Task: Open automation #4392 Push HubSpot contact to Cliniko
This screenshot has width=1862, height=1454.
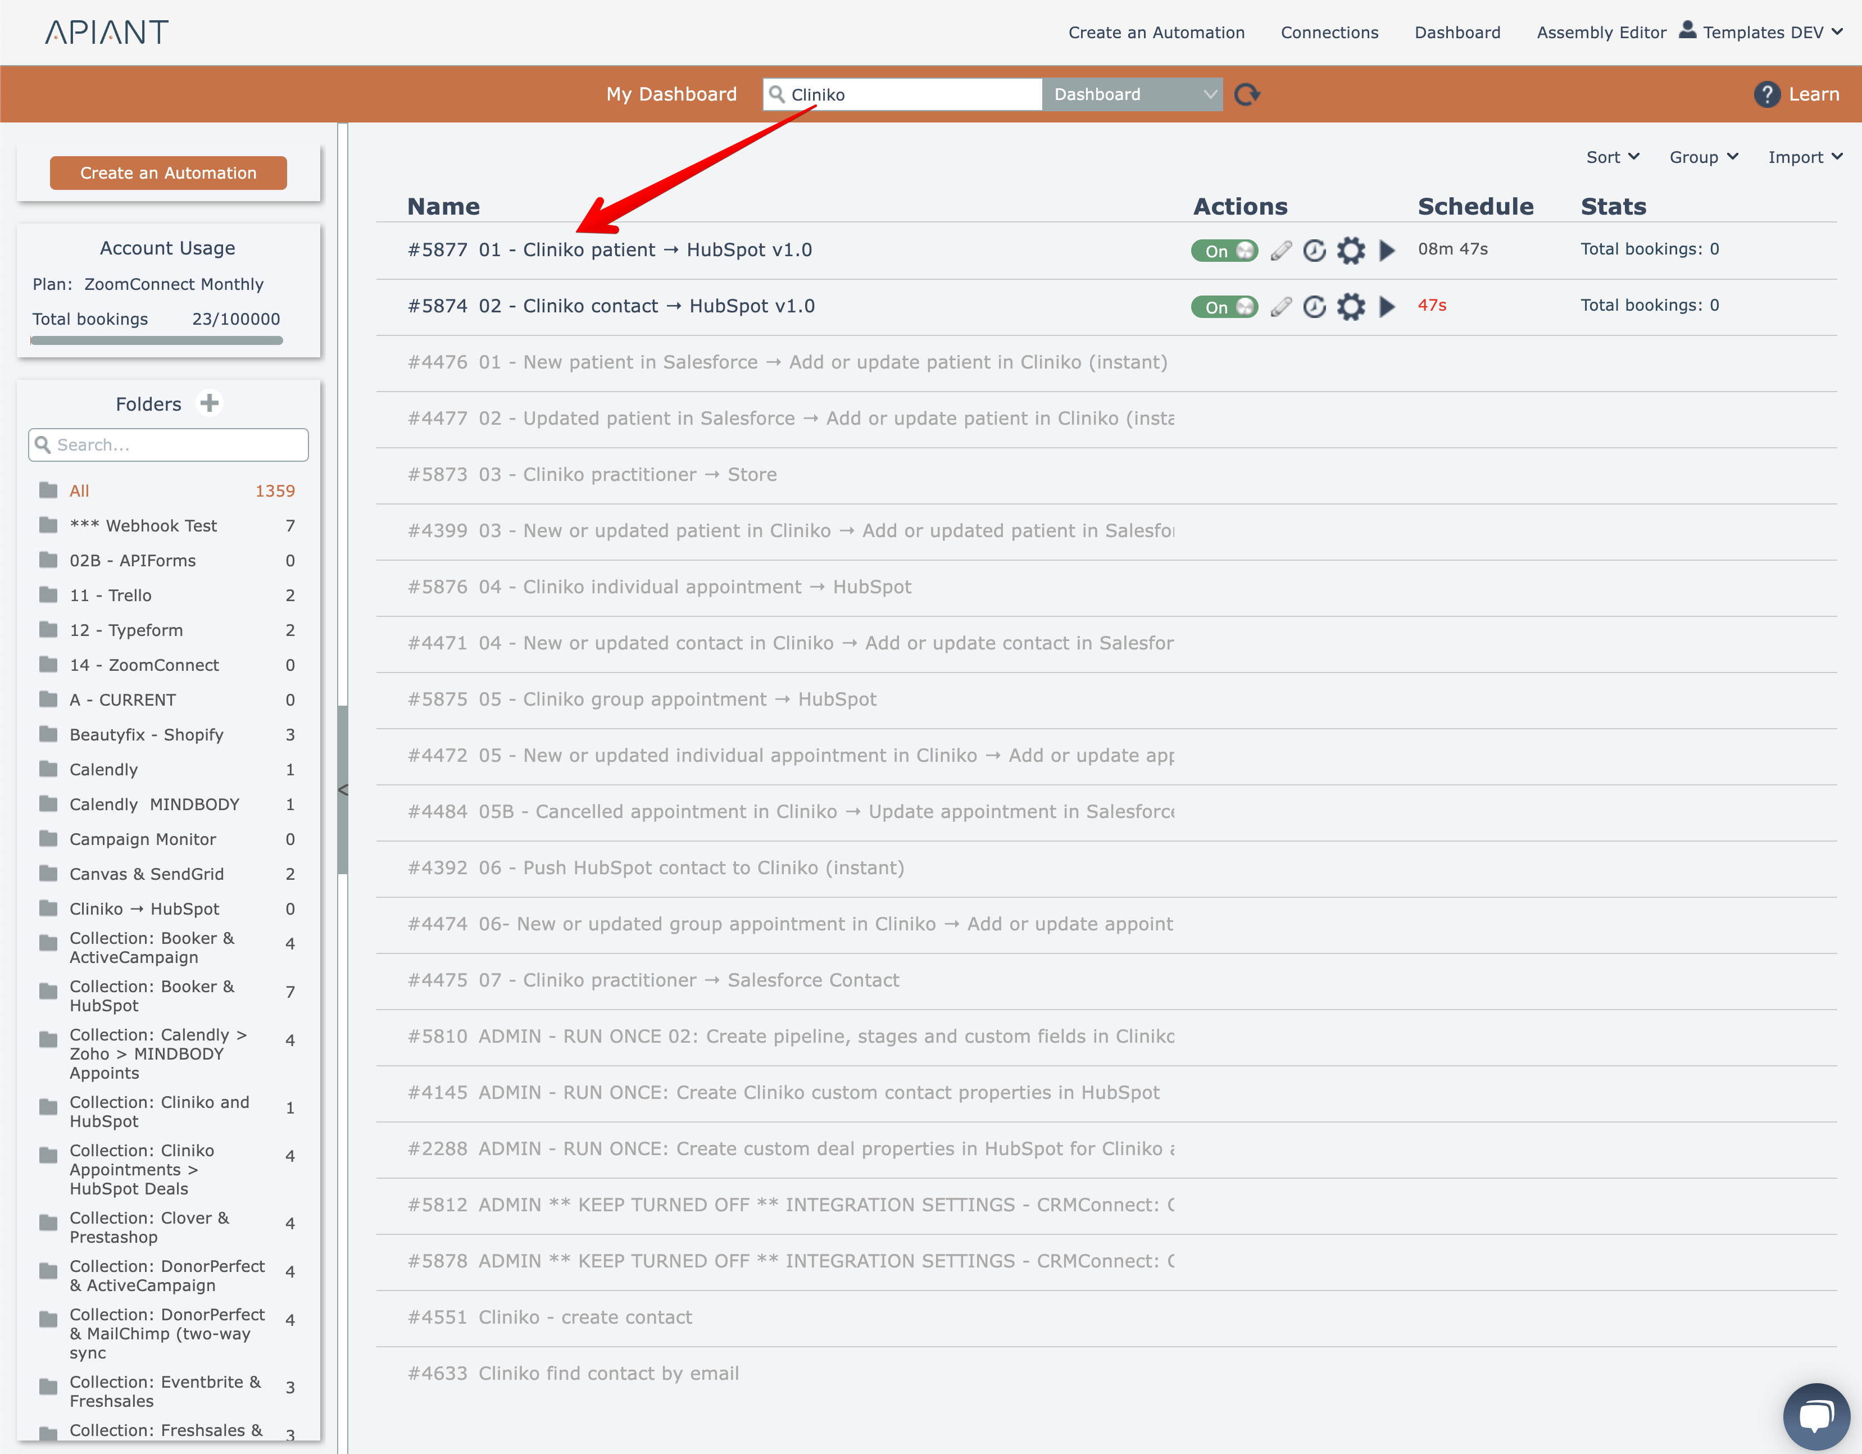Action: point(691,867)
